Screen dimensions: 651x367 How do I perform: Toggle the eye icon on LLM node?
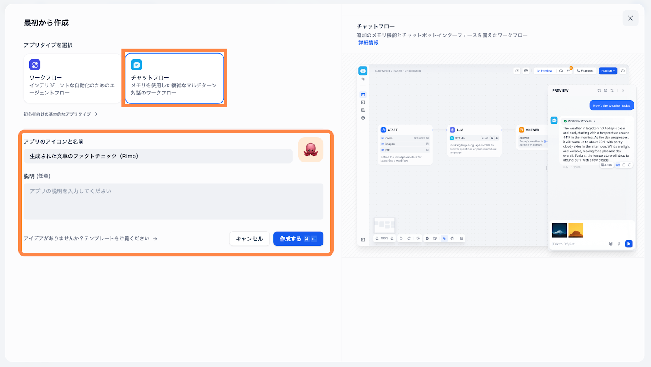(496, 138)
